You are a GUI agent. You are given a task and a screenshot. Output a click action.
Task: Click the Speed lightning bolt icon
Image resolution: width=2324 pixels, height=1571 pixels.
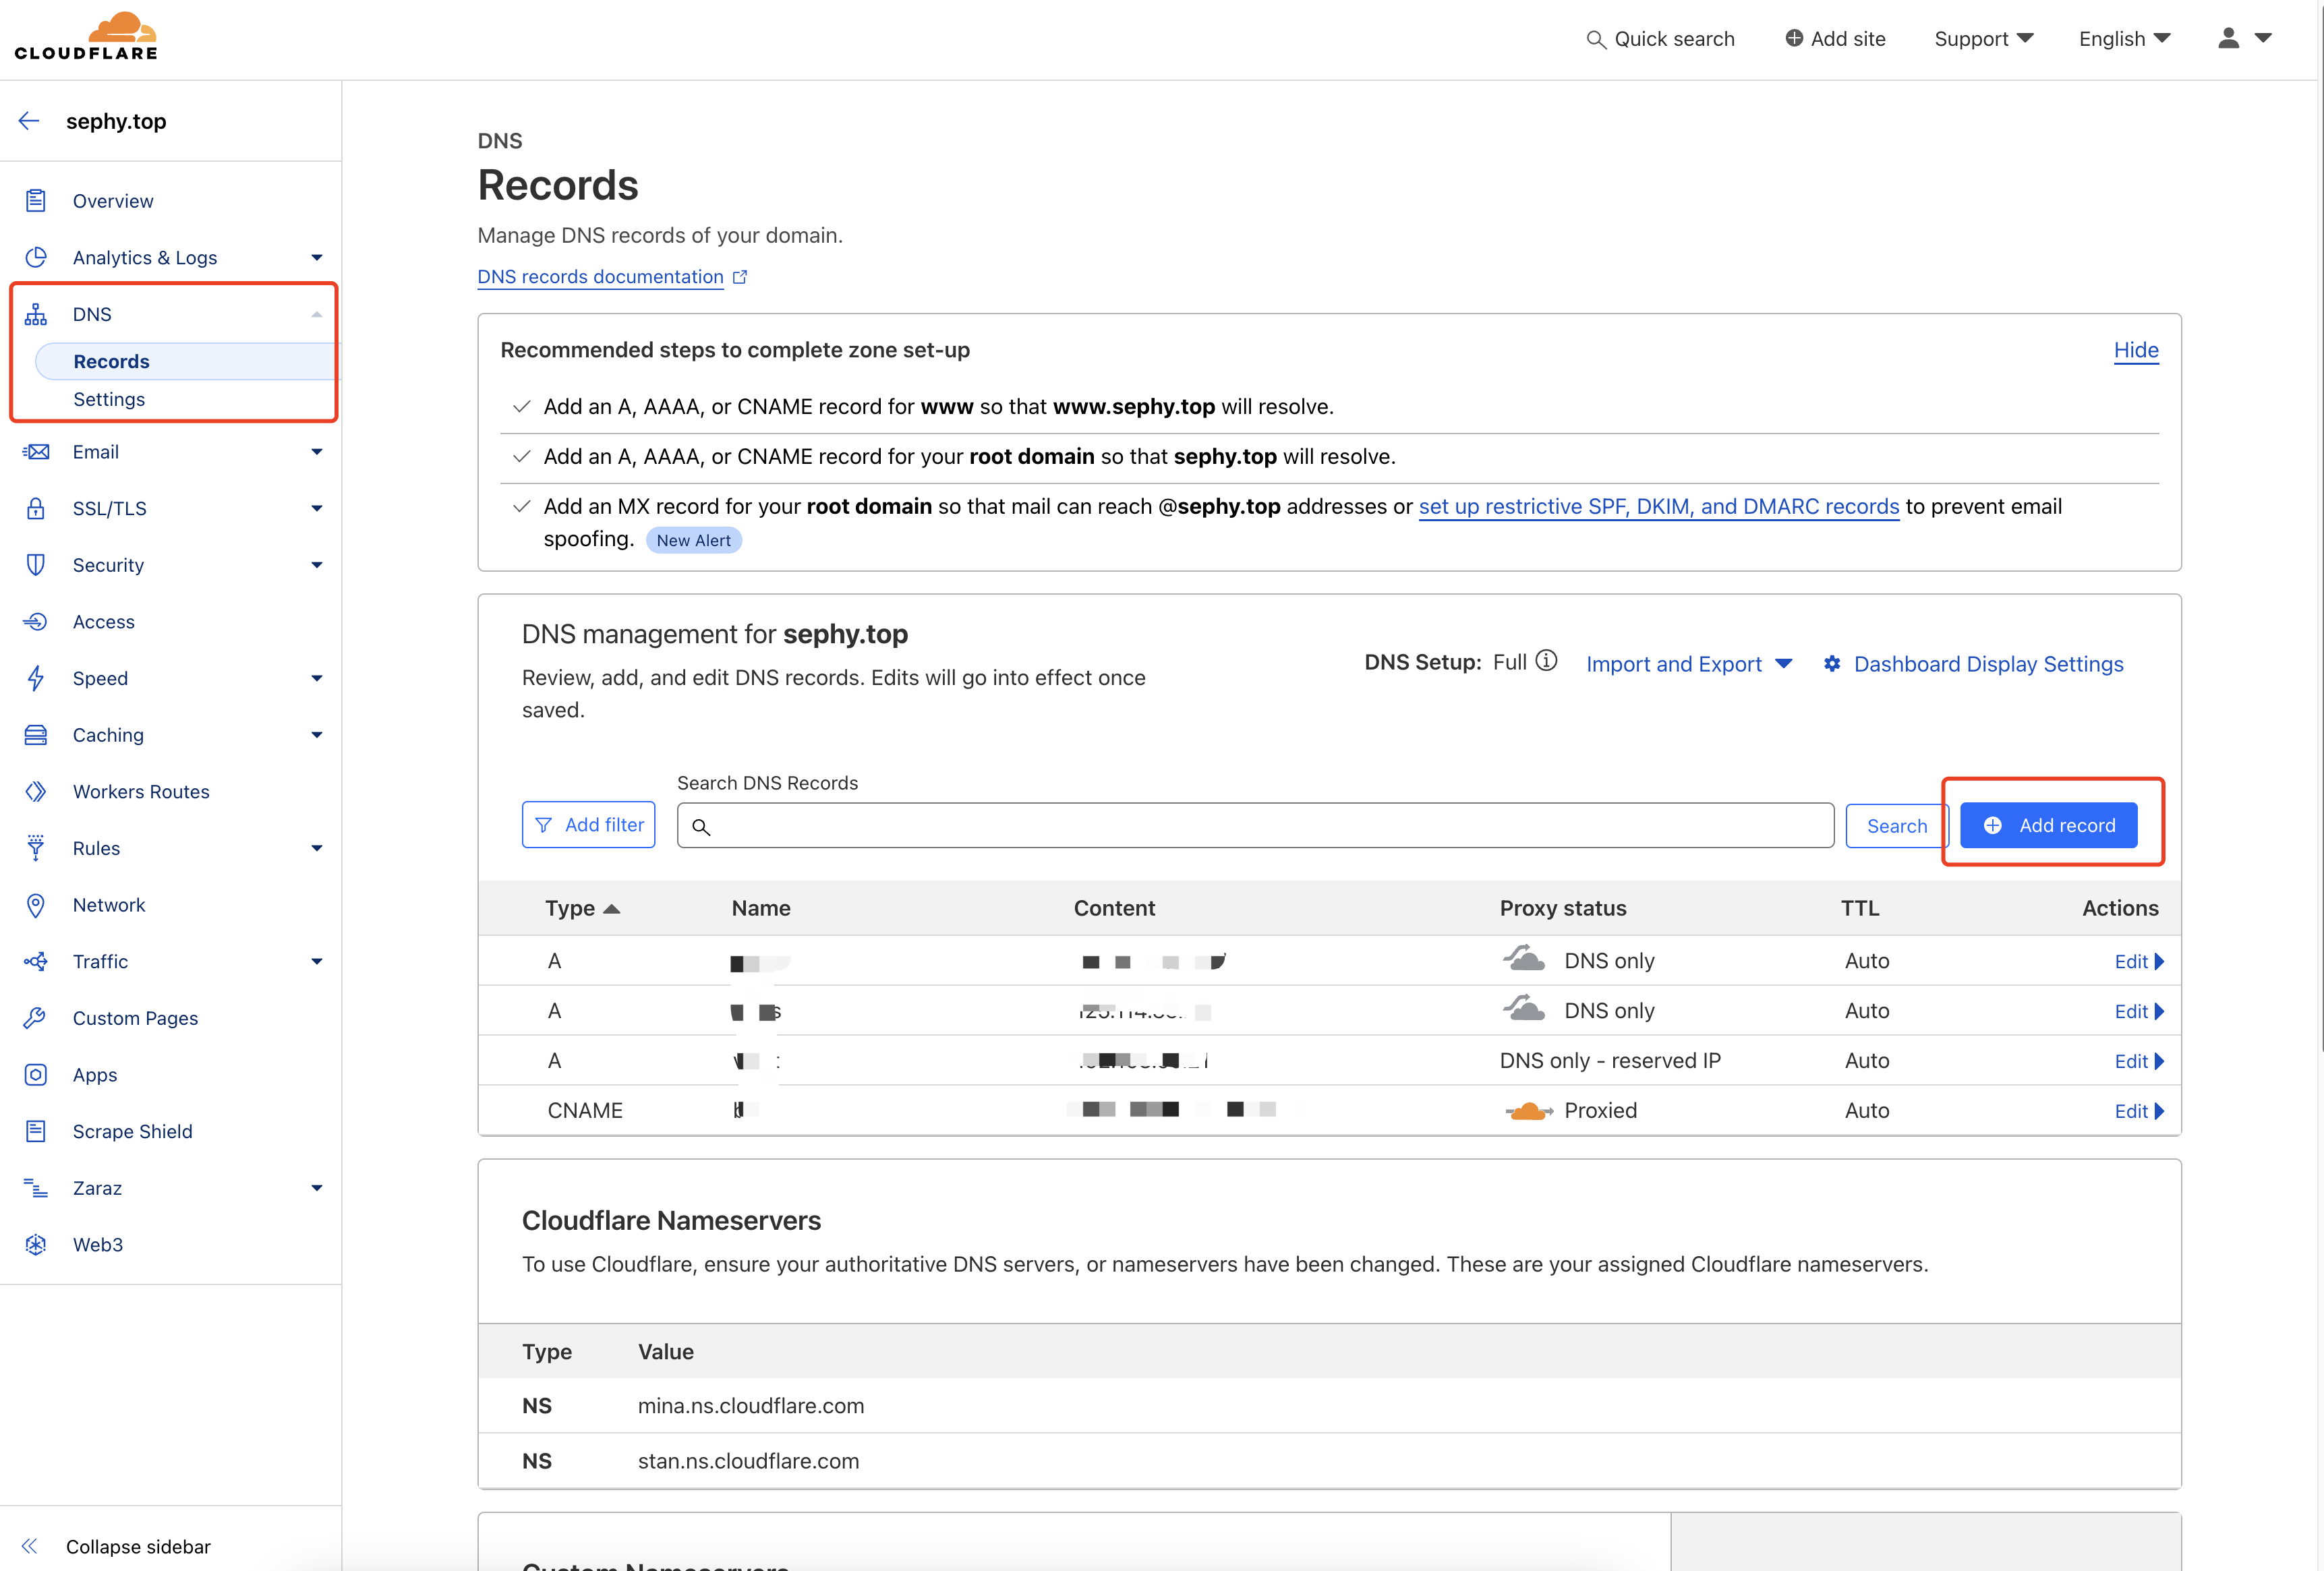click(36, 678)
